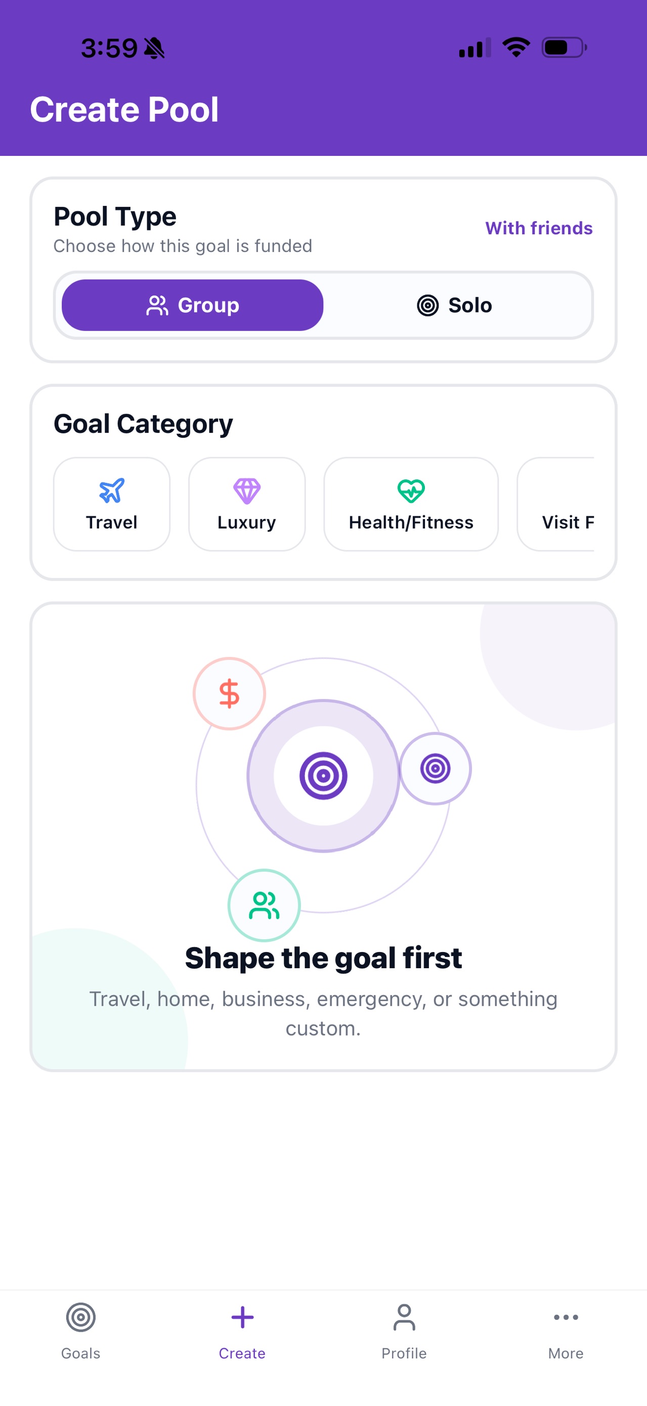Click the heart pulse icon

(x=411, y=490)
